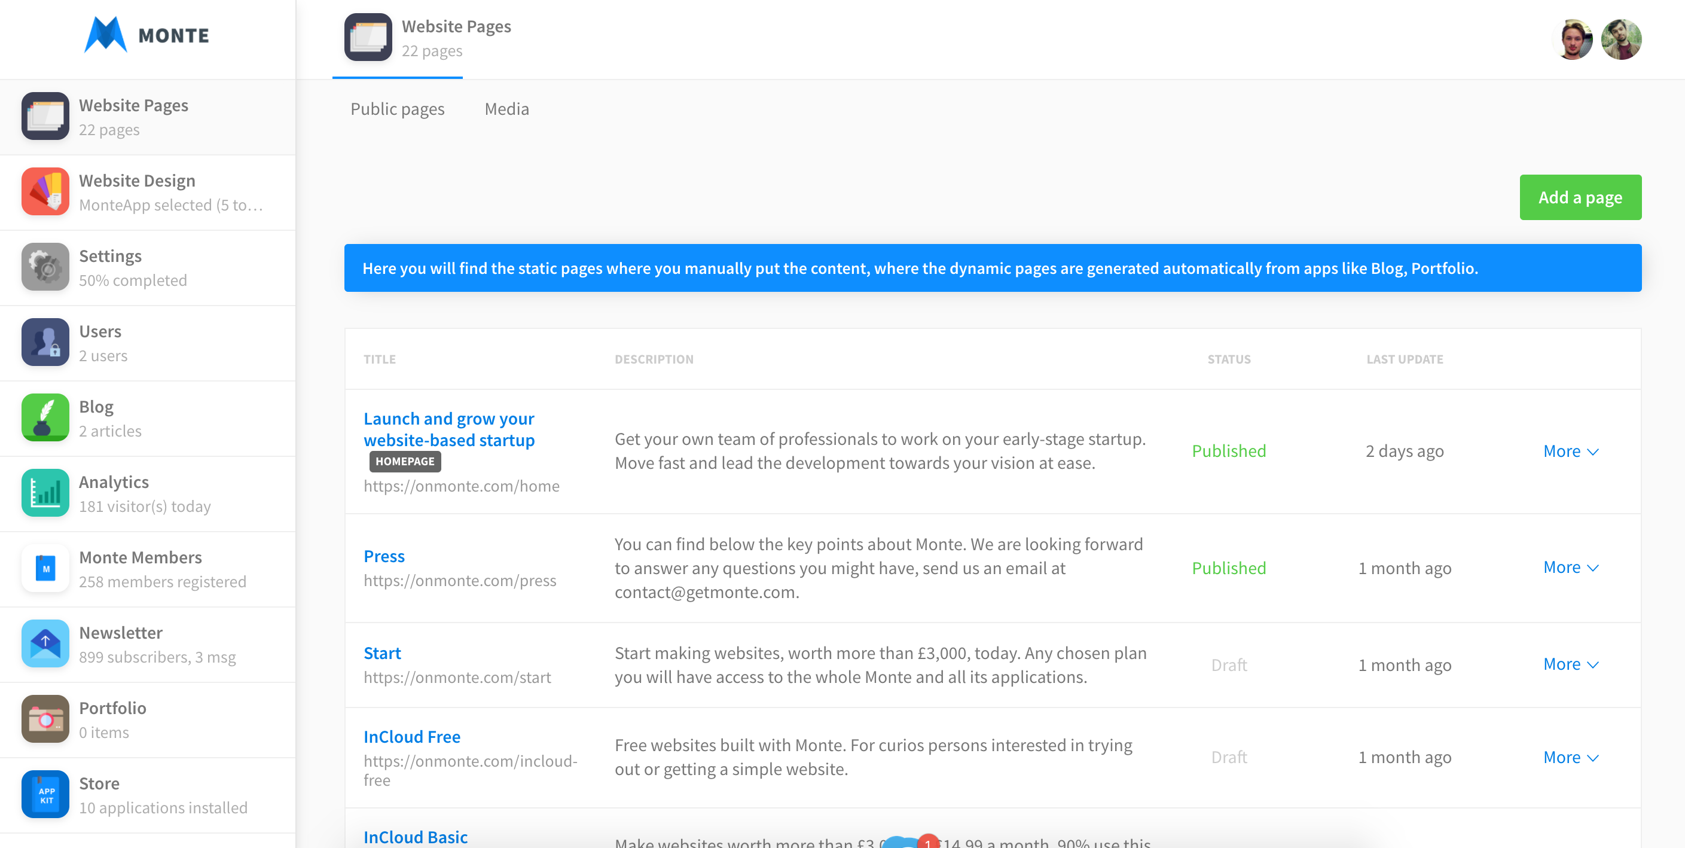The image size is (1685, 848).
Task: Click the Published status of homepage row
Action: coord(1229,451)
